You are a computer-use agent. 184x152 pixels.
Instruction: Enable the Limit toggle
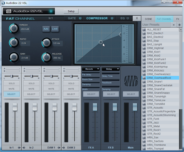coord(55,29)
